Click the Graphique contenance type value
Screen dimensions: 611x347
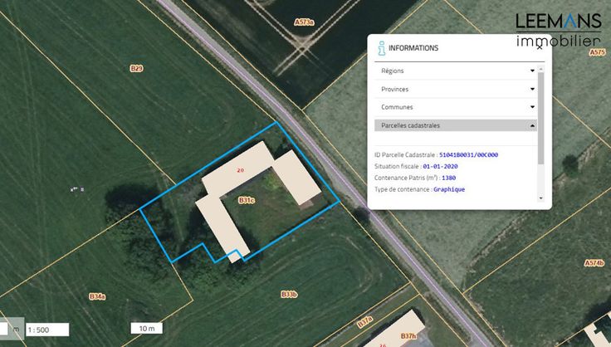(x=449, y=189)
